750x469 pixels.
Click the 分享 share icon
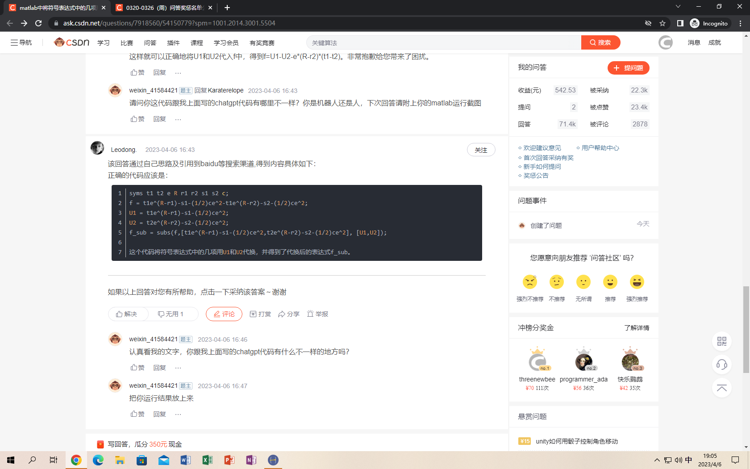(289, 314)
